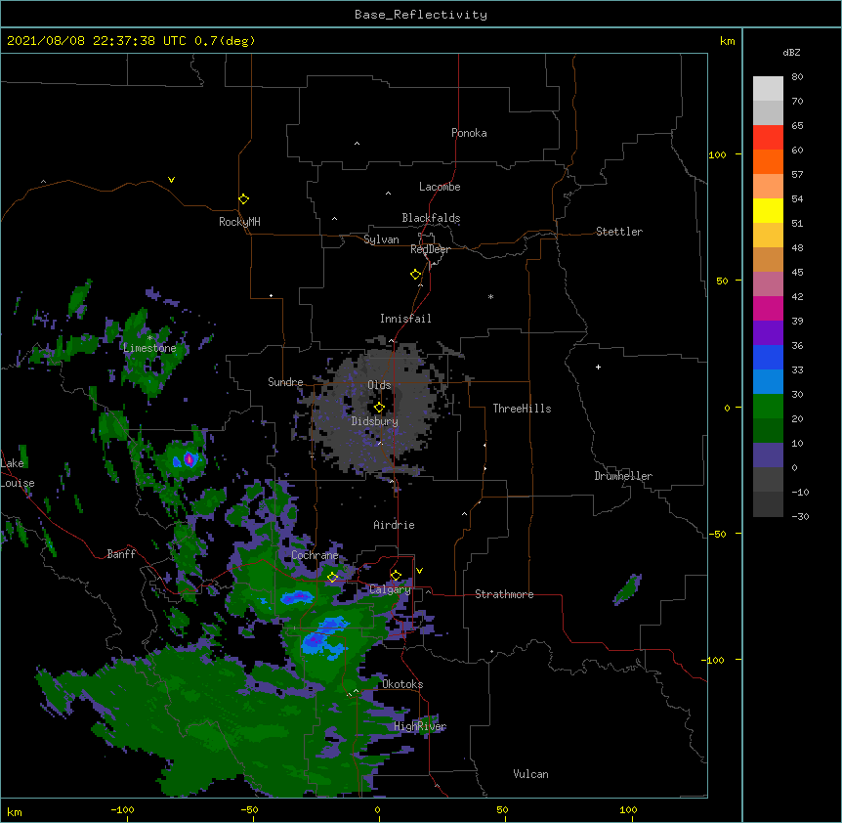Pick the blue 36 dBZ legend swatch

[x=768, y=357]
